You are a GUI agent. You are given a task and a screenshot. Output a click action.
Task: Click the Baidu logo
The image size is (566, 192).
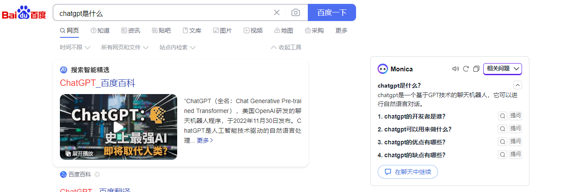coord(24,13)
